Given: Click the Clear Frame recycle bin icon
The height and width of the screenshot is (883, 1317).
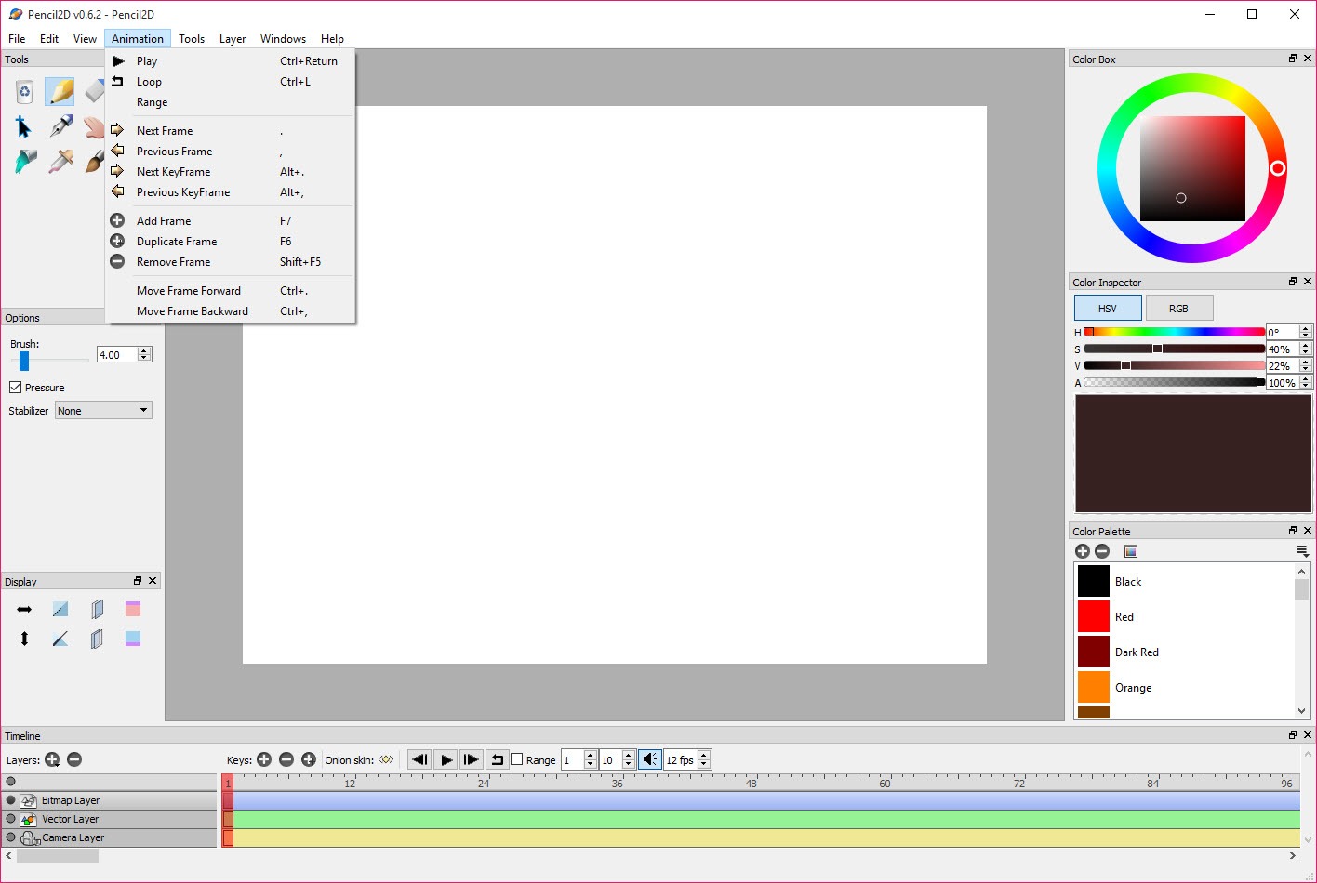Looking at the screenshot, I should point(25,91).
